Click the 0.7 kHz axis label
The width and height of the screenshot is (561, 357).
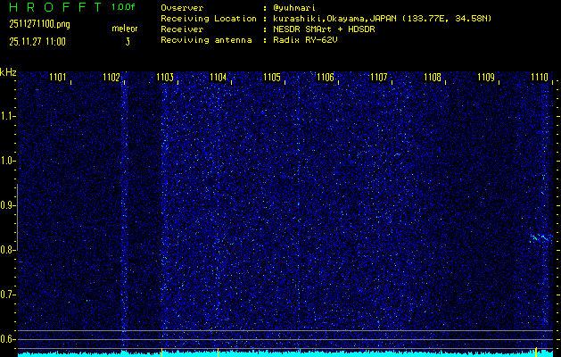point(7,295)
